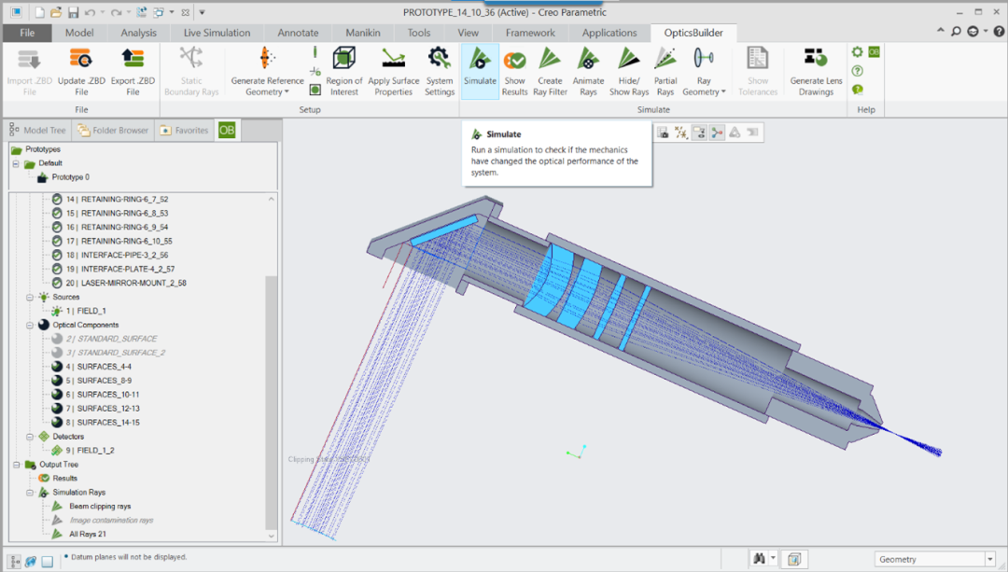Click the Export .ZBD File button

click(133, 71)
